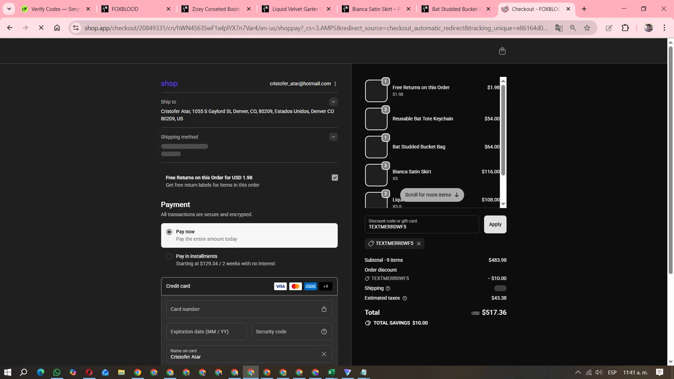The width and height of the screenshot is (674, 379).
Task: Open the tab search dropdown arrow
Action: [9, 9]
